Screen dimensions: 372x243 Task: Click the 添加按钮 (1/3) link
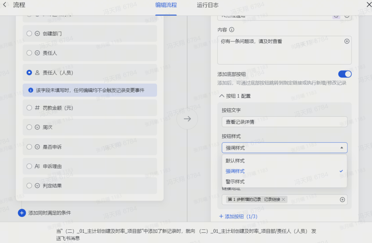coord(238,216)
